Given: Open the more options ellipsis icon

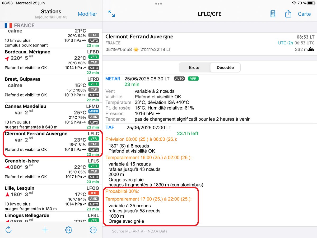Looking at the screenshot, I should [93, 230].
